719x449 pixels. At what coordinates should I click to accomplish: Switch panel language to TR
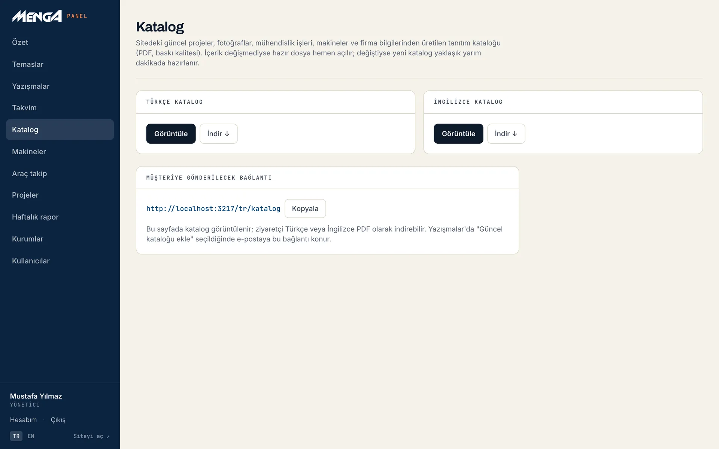[x=16, y=436]
